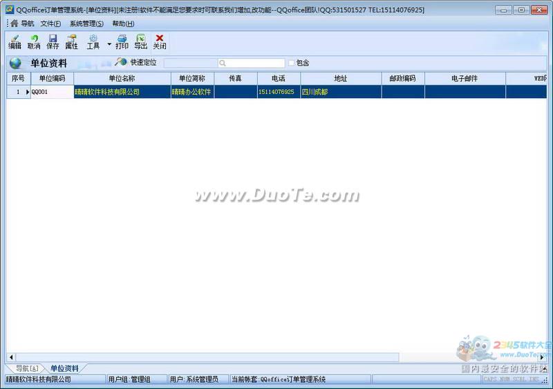Click the 快速定位 magnifier icon
Viewport: 553px width, 389px height.
click(120, 62)
